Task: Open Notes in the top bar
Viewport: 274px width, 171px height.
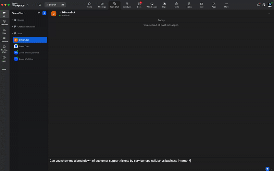Action: (x=189, y=5)
